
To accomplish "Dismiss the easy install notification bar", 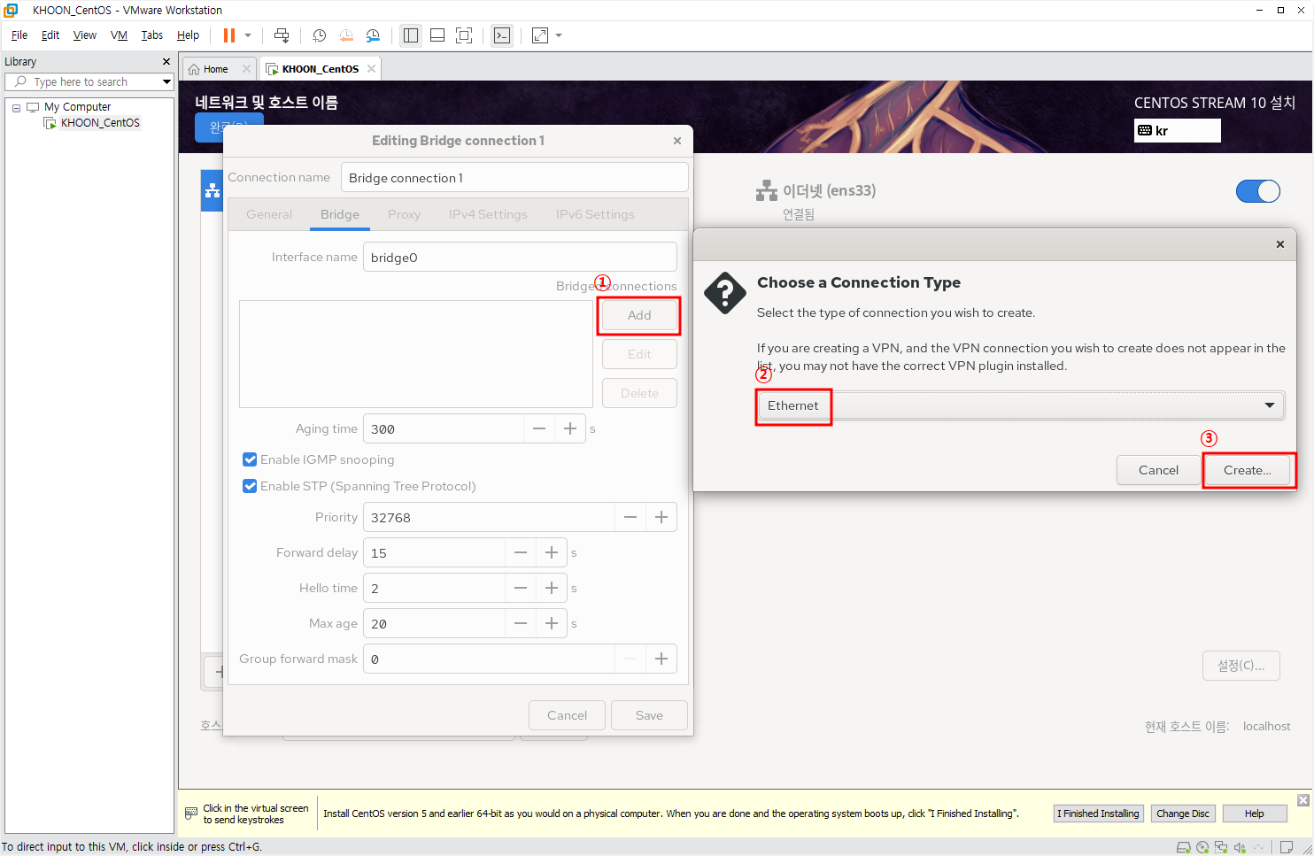I will [1302, 800].
